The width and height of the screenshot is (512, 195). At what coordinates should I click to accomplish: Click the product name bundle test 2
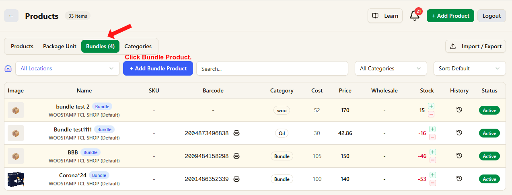73,107
